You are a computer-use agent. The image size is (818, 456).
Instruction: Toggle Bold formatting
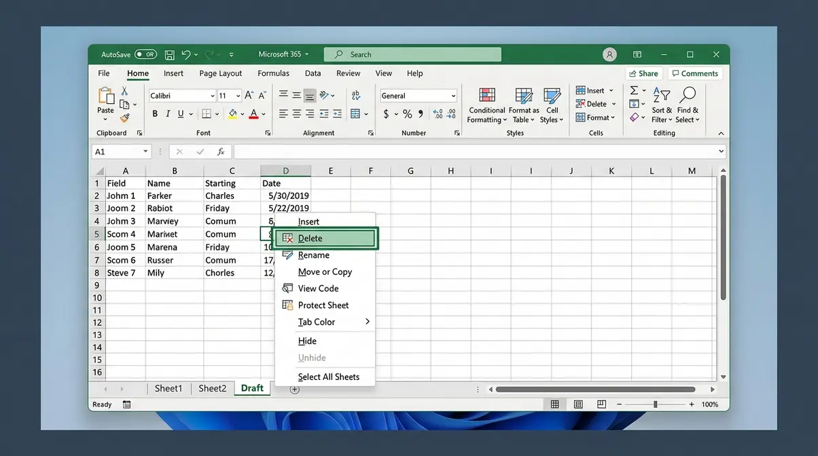click(x=155, y=114)
